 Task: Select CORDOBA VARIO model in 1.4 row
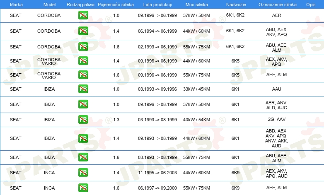(x=49, y=61)
